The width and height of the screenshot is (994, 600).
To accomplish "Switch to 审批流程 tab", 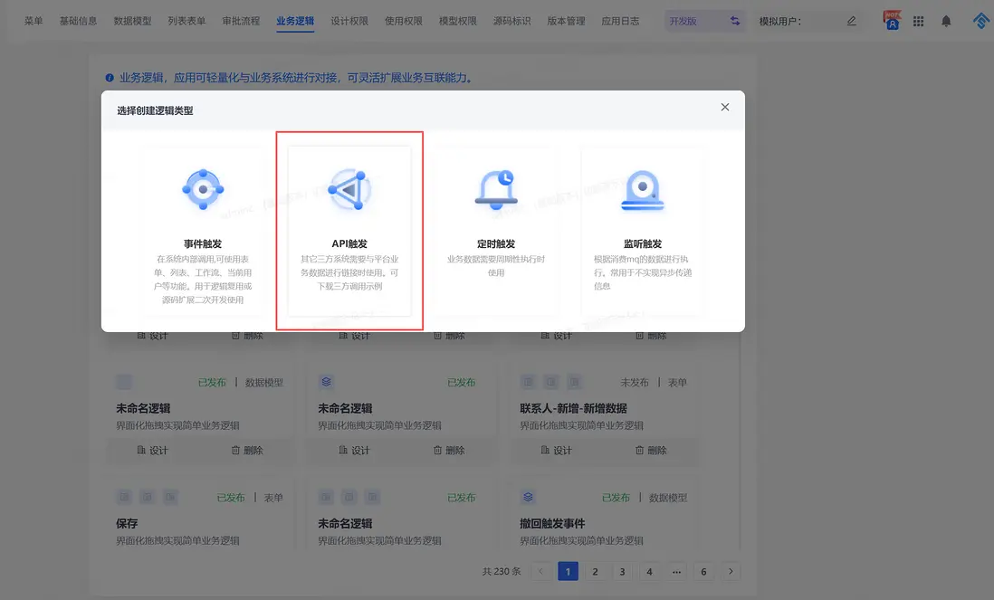I will 241,21.
